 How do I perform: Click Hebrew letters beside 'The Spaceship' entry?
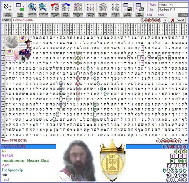point(175,170)
